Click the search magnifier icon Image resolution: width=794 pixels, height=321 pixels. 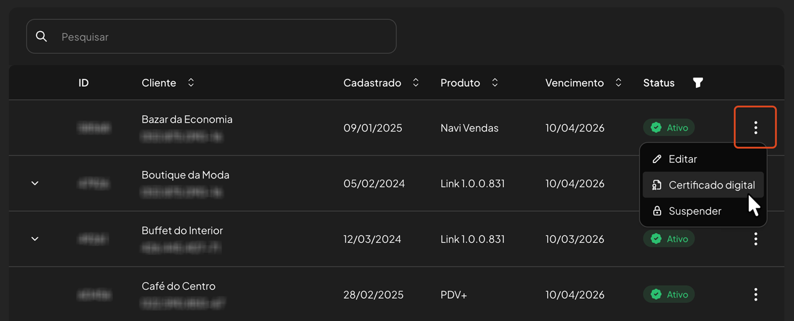pyautogui.click(x=42, y=37)
